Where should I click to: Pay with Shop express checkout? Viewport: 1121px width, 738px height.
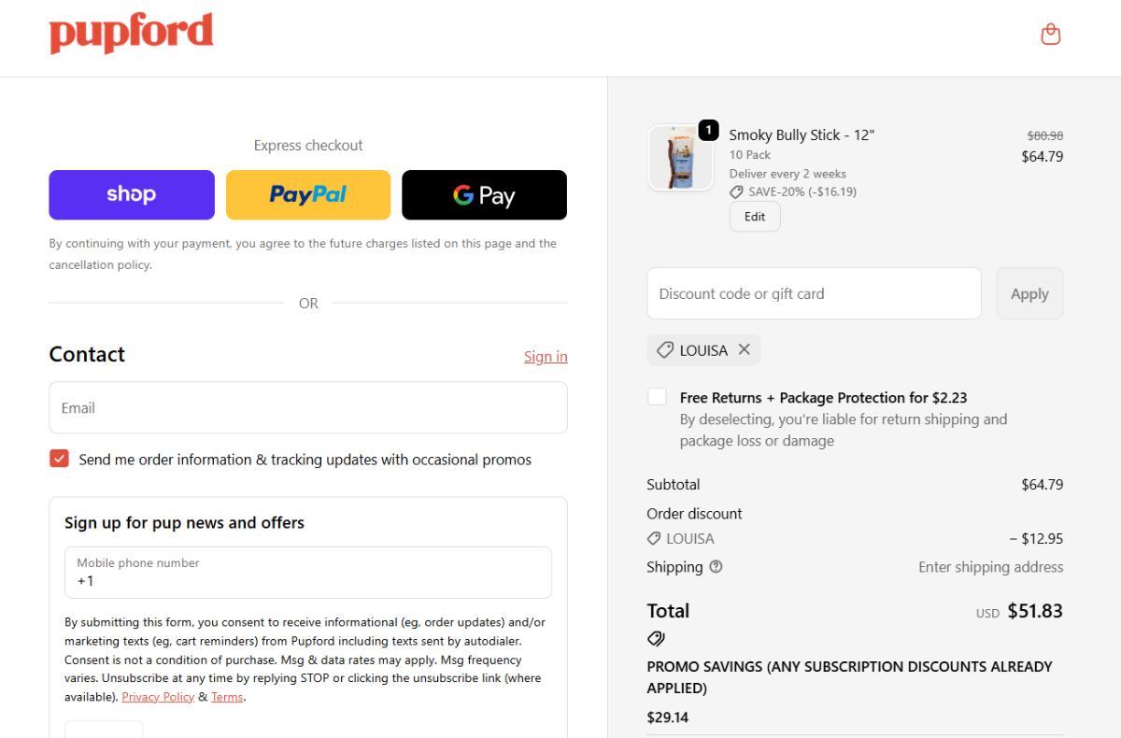click(x=132, y=194)
